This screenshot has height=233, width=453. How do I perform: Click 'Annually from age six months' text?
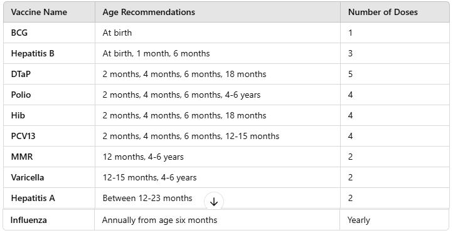159,220
